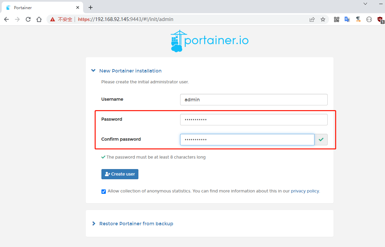Click the not-secure warning triangle icon

click(x=53, y=19)
